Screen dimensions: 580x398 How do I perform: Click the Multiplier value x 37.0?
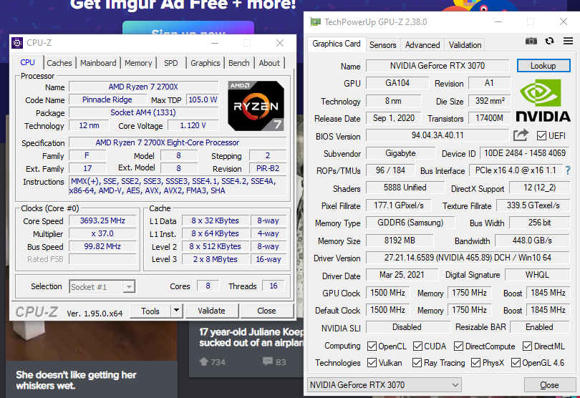pyautogui.click(x=102, y=234)
